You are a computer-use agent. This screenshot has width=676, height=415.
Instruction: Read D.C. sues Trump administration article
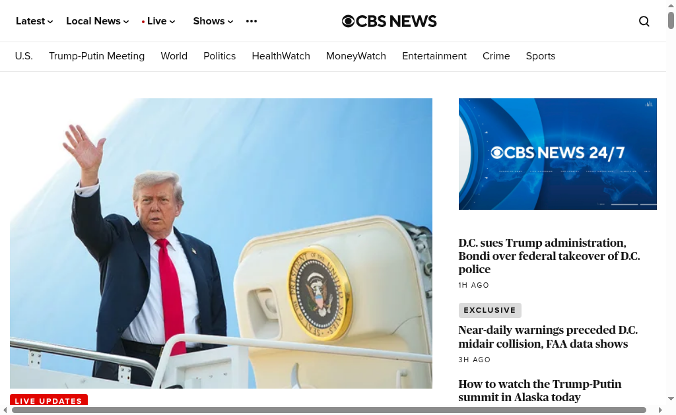[x=549, y=256]
